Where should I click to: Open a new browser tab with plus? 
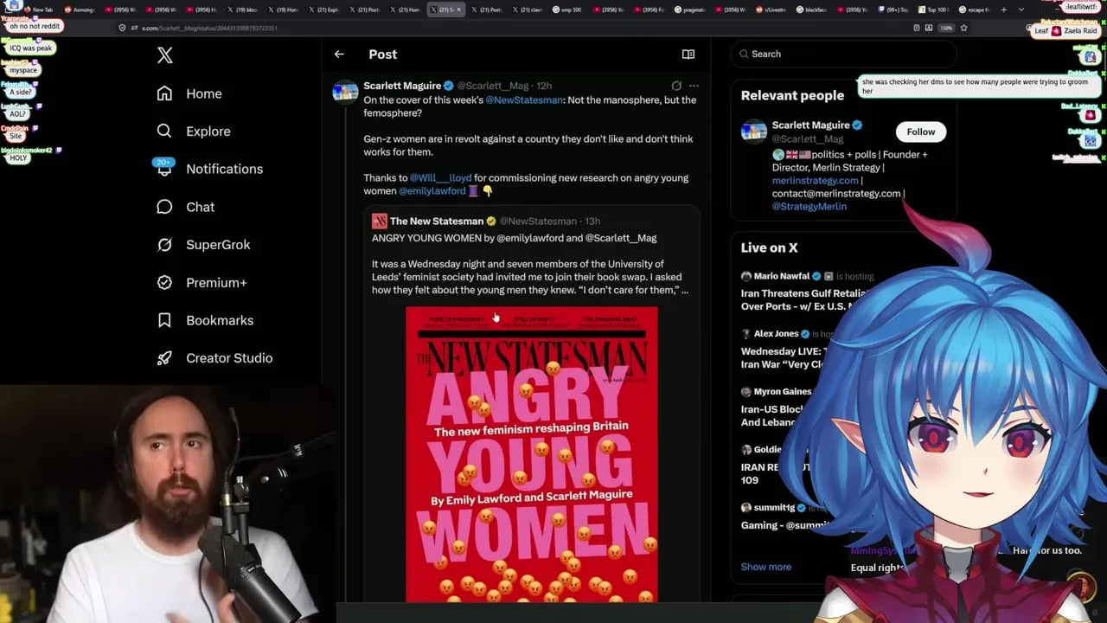click(1003, 10)
